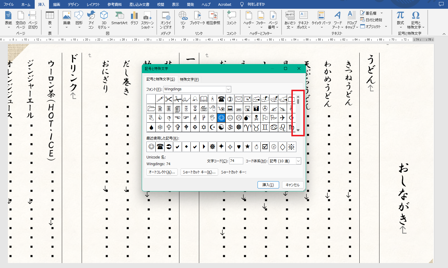Click the 相互参照 cross-reference button
The width and height of the screenshot is (448, 268).
point(213,18)
